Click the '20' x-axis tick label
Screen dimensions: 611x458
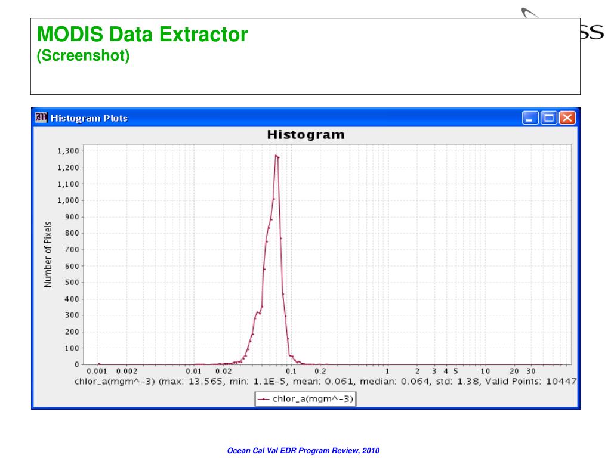(x=514, y=371)
